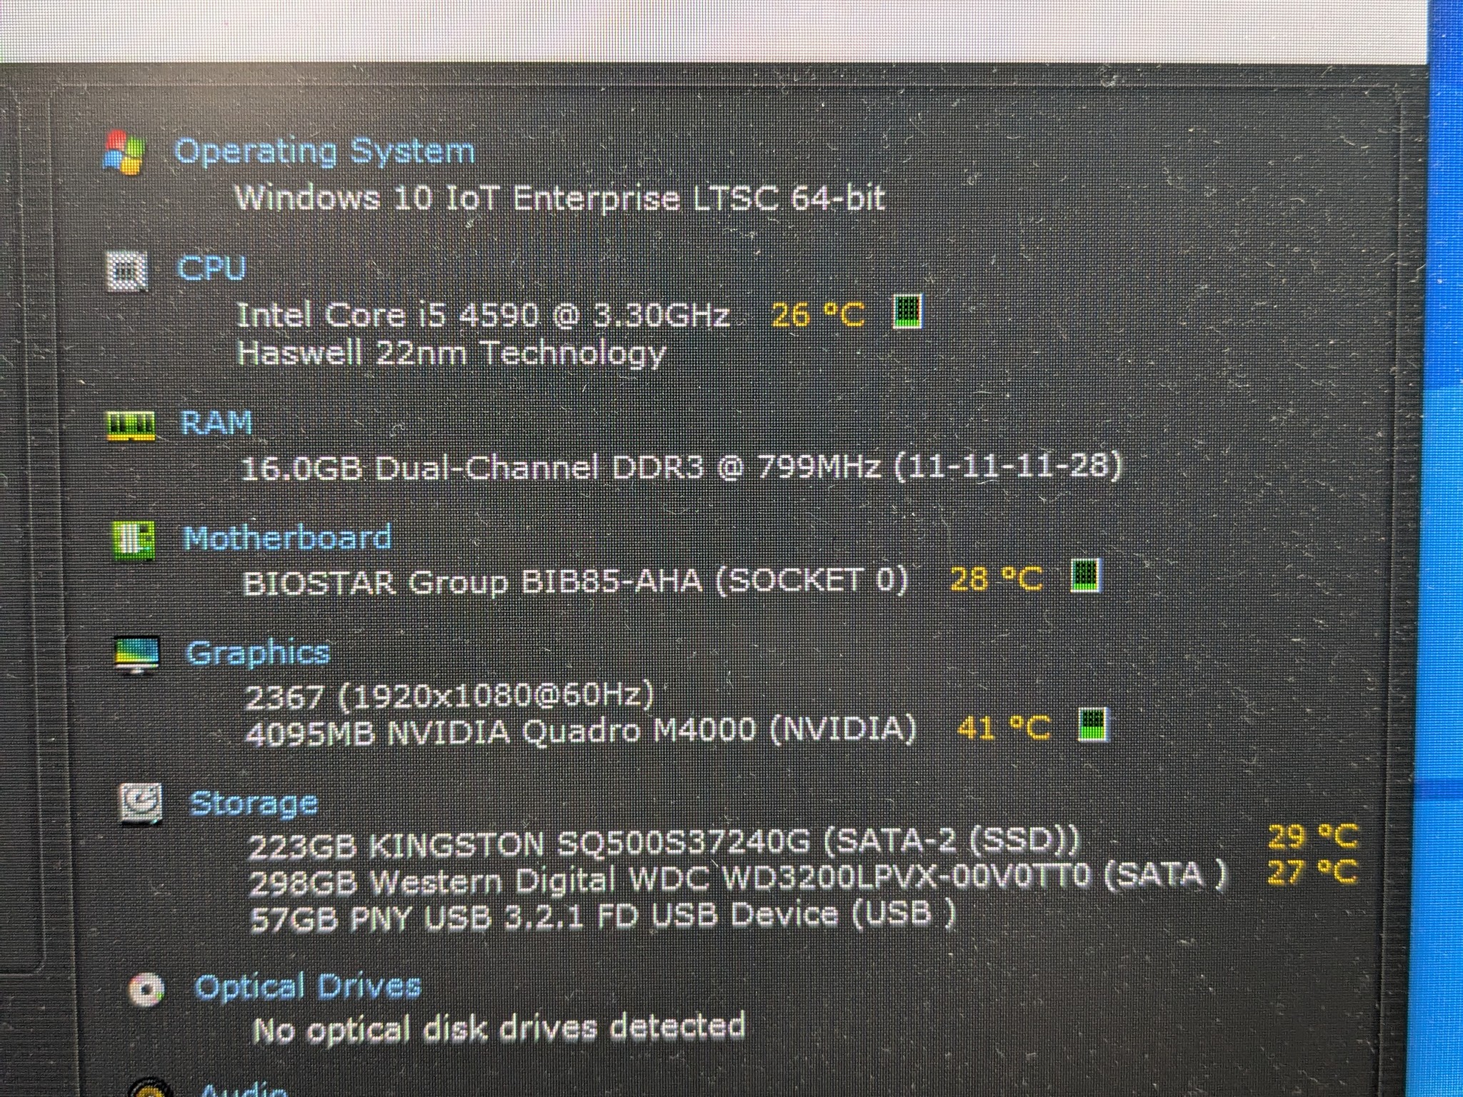Viewport: 1463px width, 1097px height.
Task: Click the RAM module icon
Action: tap(131, 426)
